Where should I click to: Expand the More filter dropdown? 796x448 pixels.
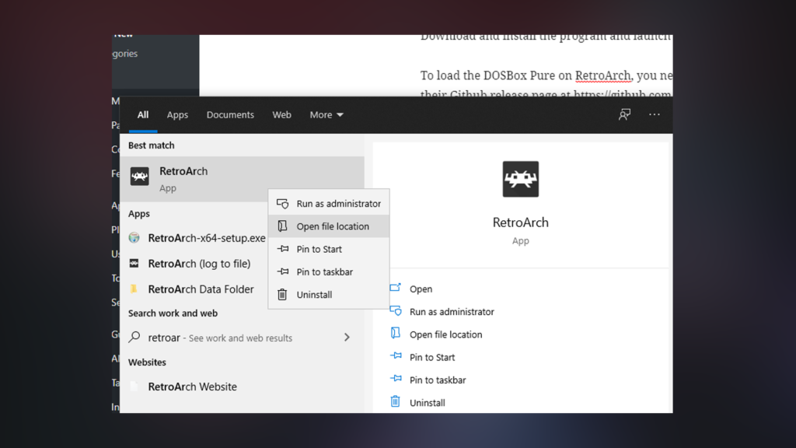(x=326, y=115)
